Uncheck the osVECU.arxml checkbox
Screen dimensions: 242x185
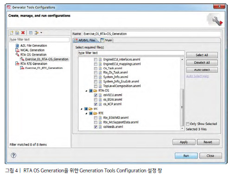click(x=96, y=95)
